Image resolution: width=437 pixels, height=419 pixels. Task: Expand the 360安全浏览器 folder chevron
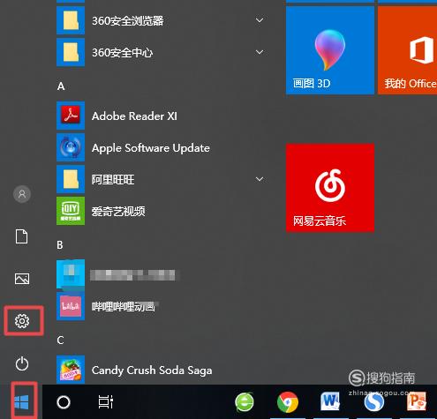coord(260,20)
